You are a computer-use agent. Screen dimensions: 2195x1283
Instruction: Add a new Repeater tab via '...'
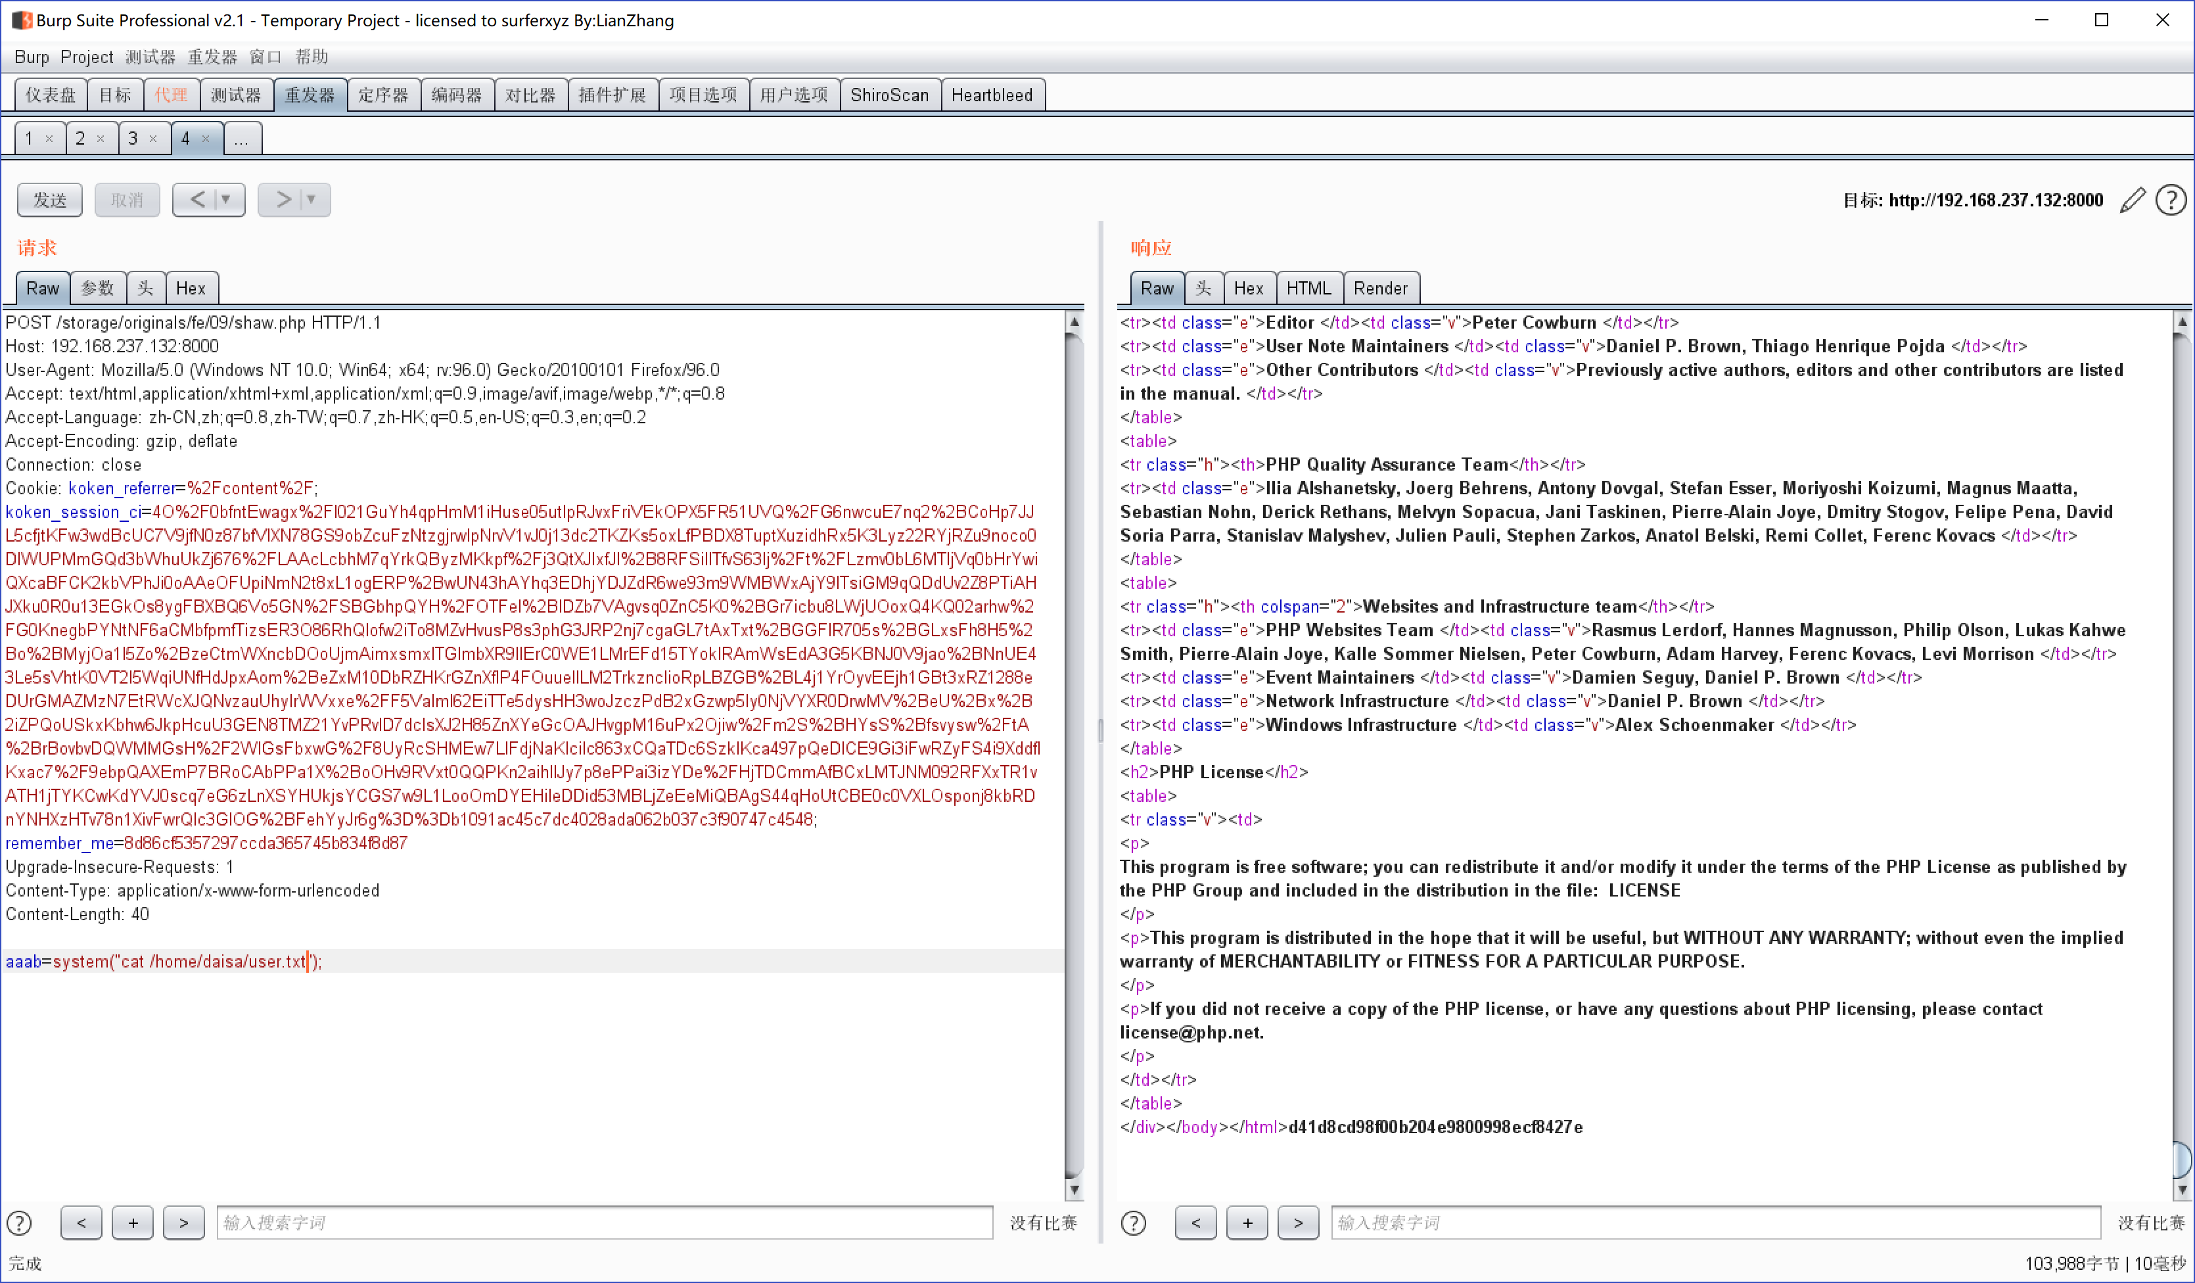[242, 139]
